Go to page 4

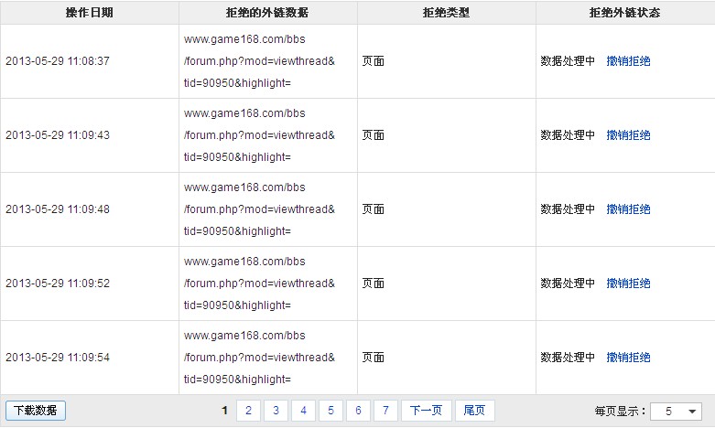click(303, 411)
